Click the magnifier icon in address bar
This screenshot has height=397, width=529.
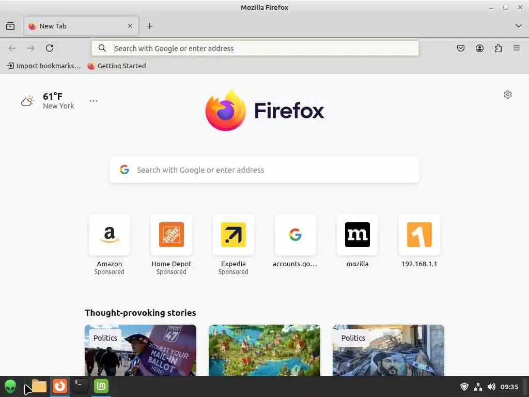click(102, 48)
